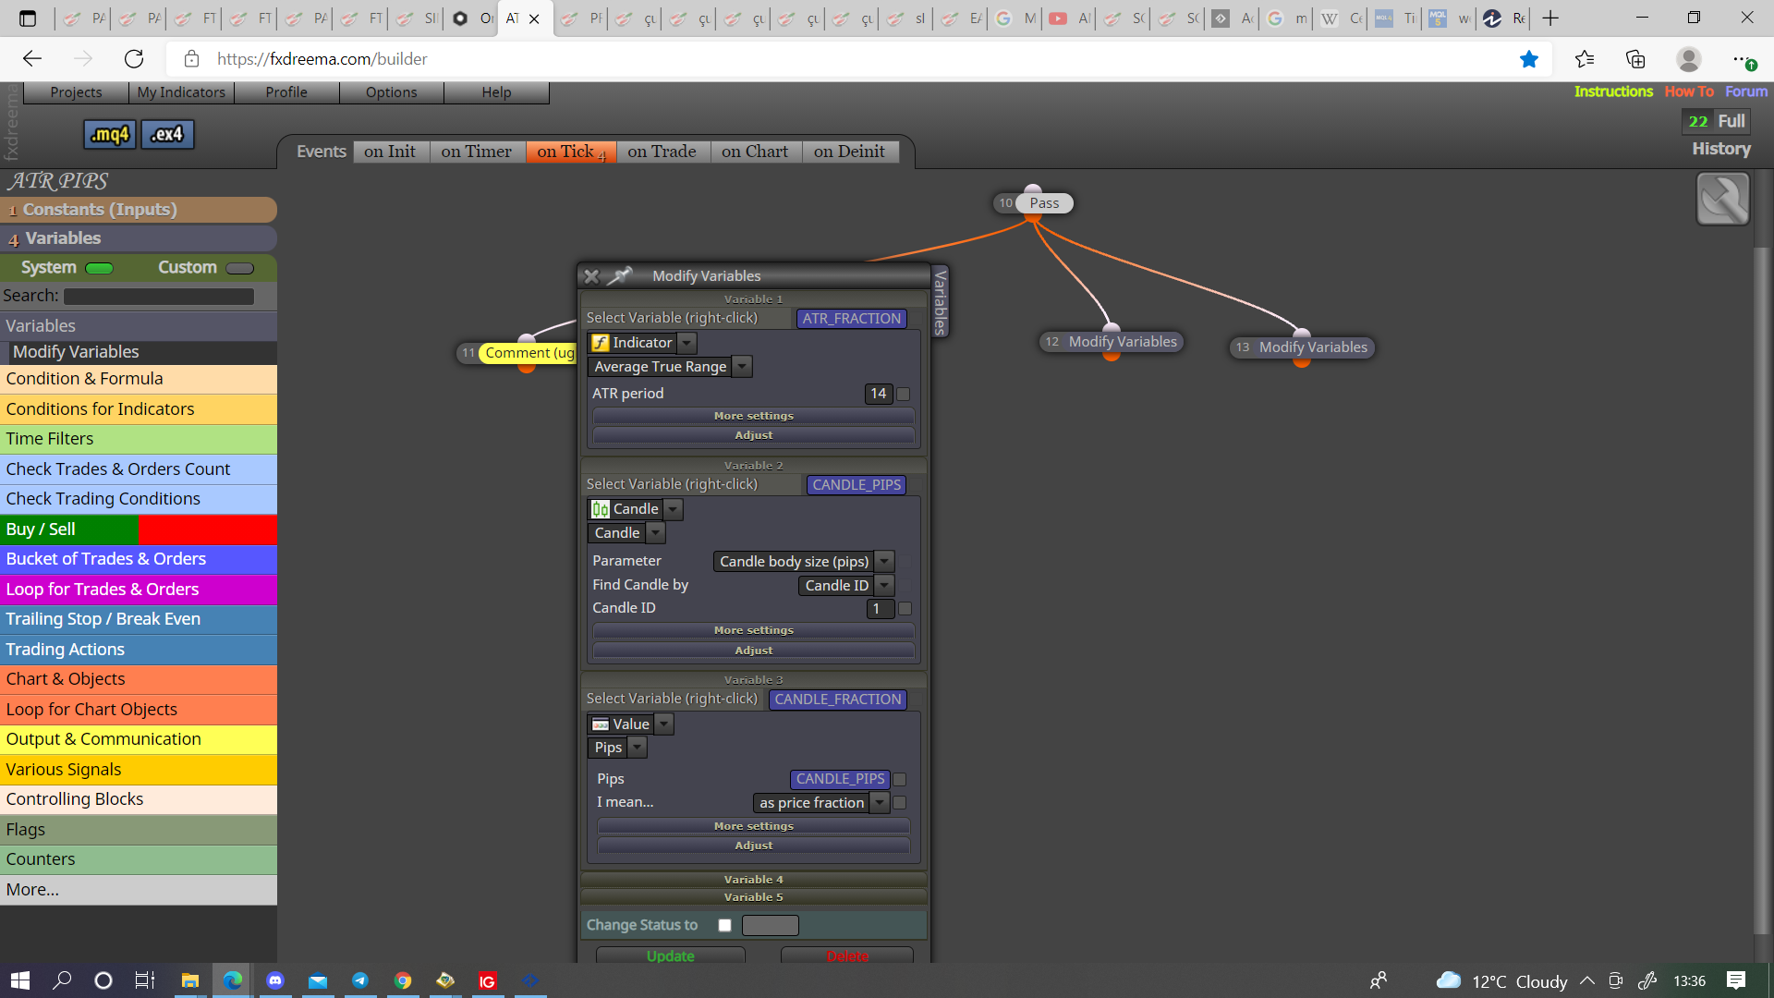Open Candle body size parameter dropdown

[x=884, y=562]
